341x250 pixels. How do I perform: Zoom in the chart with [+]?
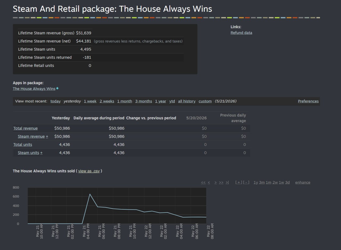(239, 182)
